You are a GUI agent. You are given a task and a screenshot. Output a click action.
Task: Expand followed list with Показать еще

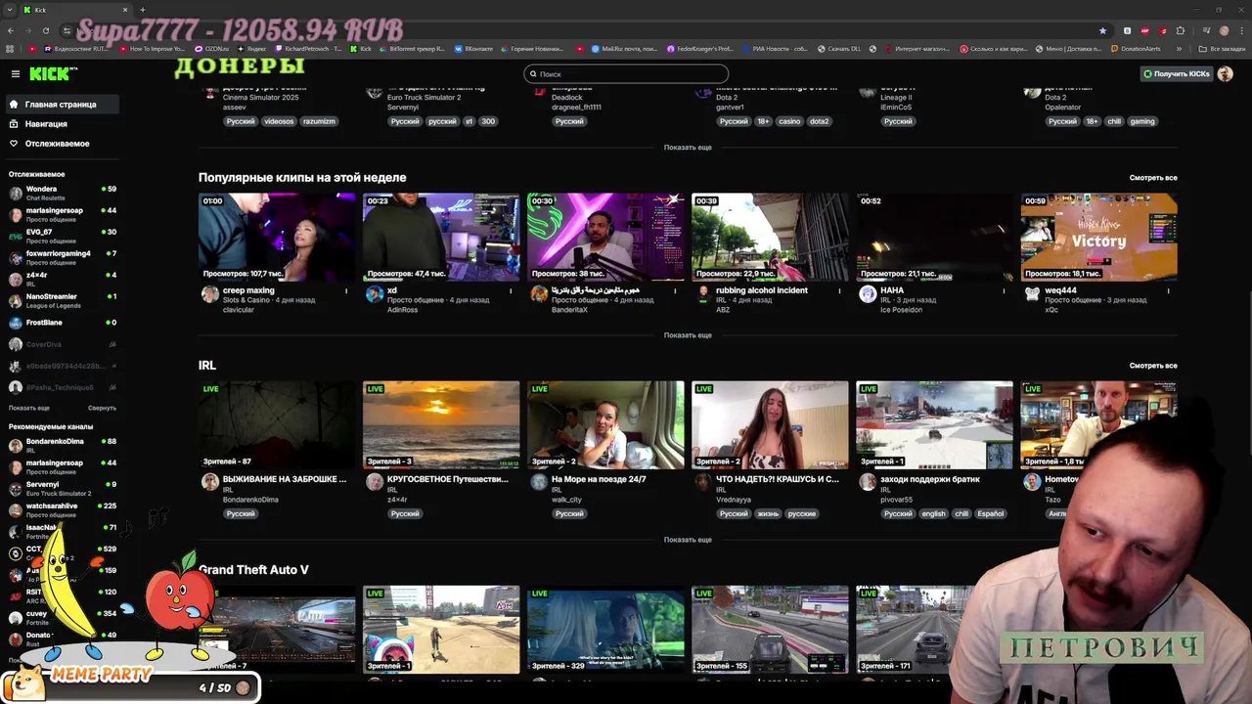[x=28, y=408]
